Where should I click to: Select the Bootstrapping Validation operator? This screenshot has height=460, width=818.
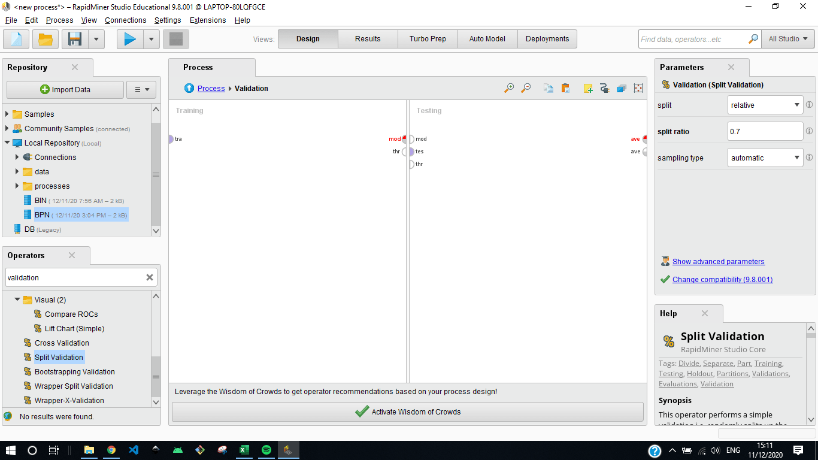(74, 372)
